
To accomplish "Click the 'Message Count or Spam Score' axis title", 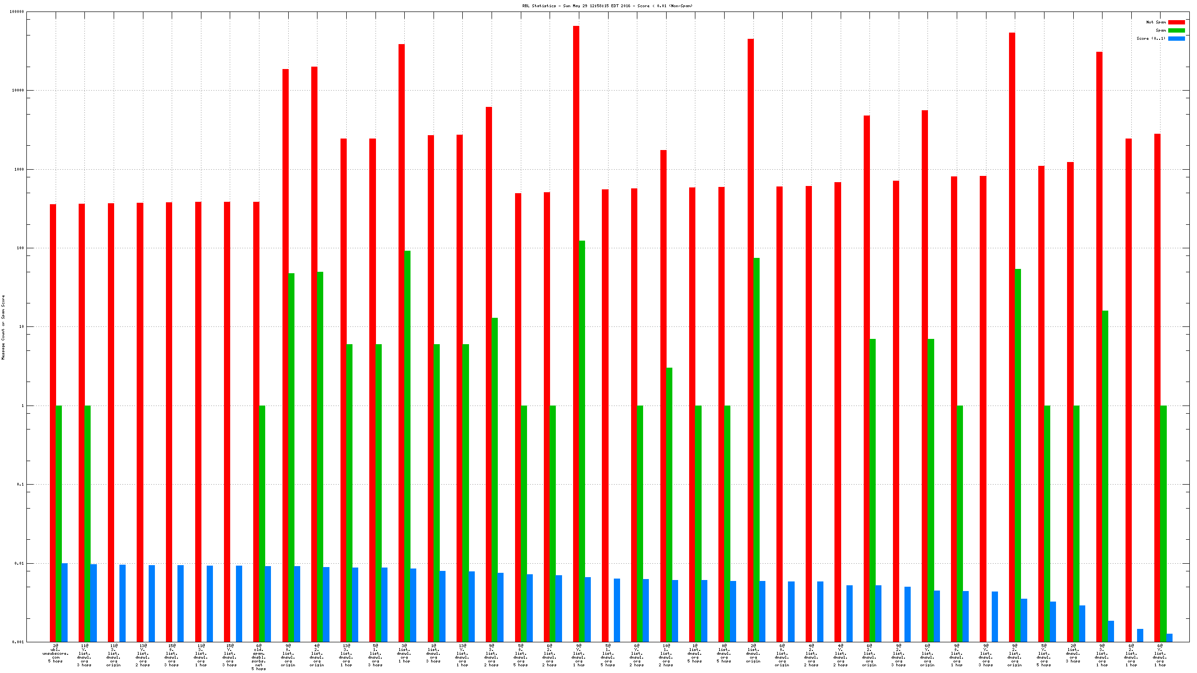I will 3,327.
